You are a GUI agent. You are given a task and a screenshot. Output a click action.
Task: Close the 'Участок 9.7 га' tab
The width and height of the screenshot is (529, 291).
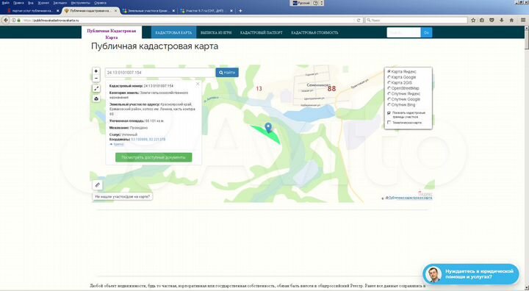click(231, 11)
